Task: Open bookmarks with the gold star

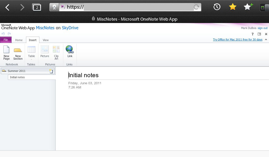Action: pyautogui.click(x=233, y=7)
